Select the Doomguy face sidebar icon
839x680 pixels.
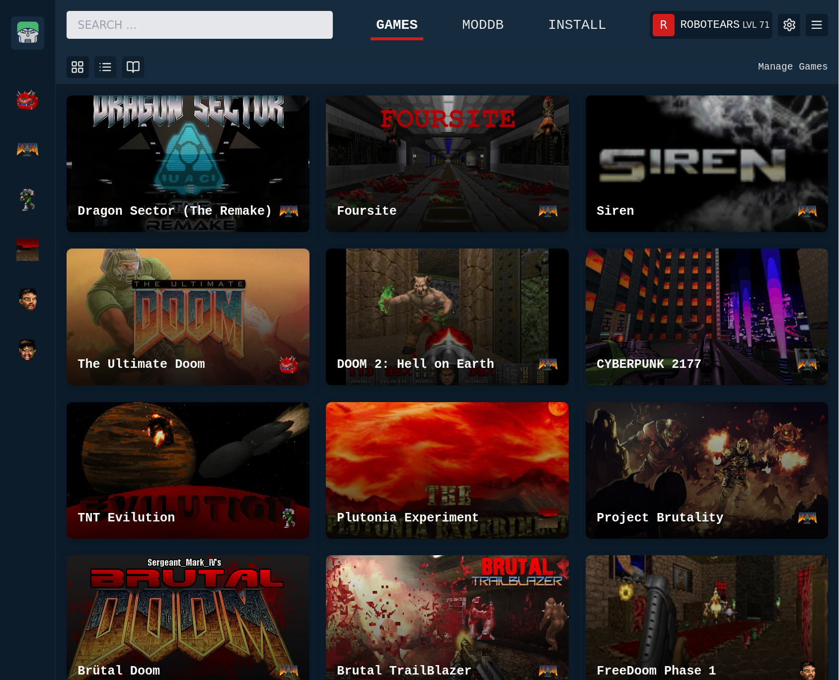click(x=28, y=299)
